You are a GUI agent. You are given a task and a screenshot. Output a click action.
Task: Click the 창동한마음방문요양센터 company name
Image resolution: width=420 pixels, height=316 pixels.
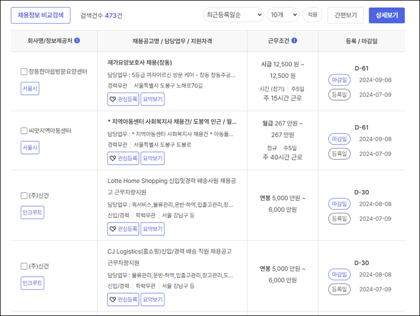[58, 72]
